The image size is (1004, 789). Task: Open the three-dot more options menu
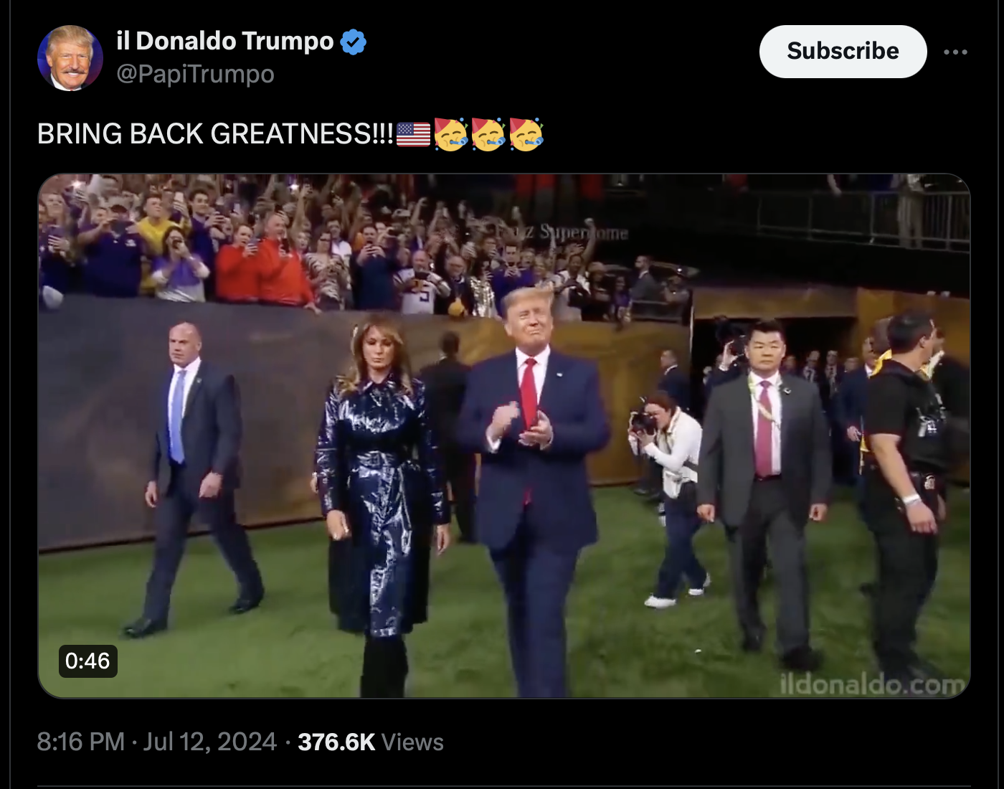[x=955, y=52]
